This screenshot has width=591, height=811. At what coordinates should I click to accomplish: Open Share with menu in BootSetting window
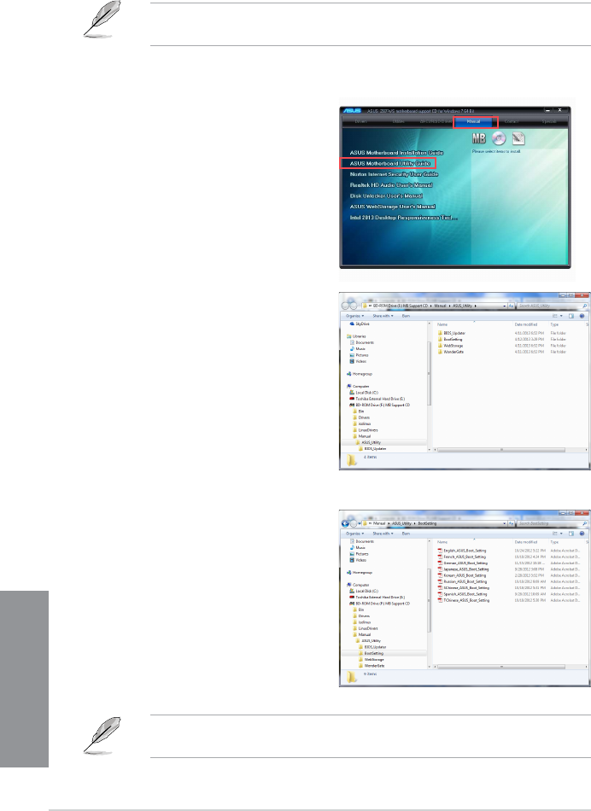[x=383, y=534]
